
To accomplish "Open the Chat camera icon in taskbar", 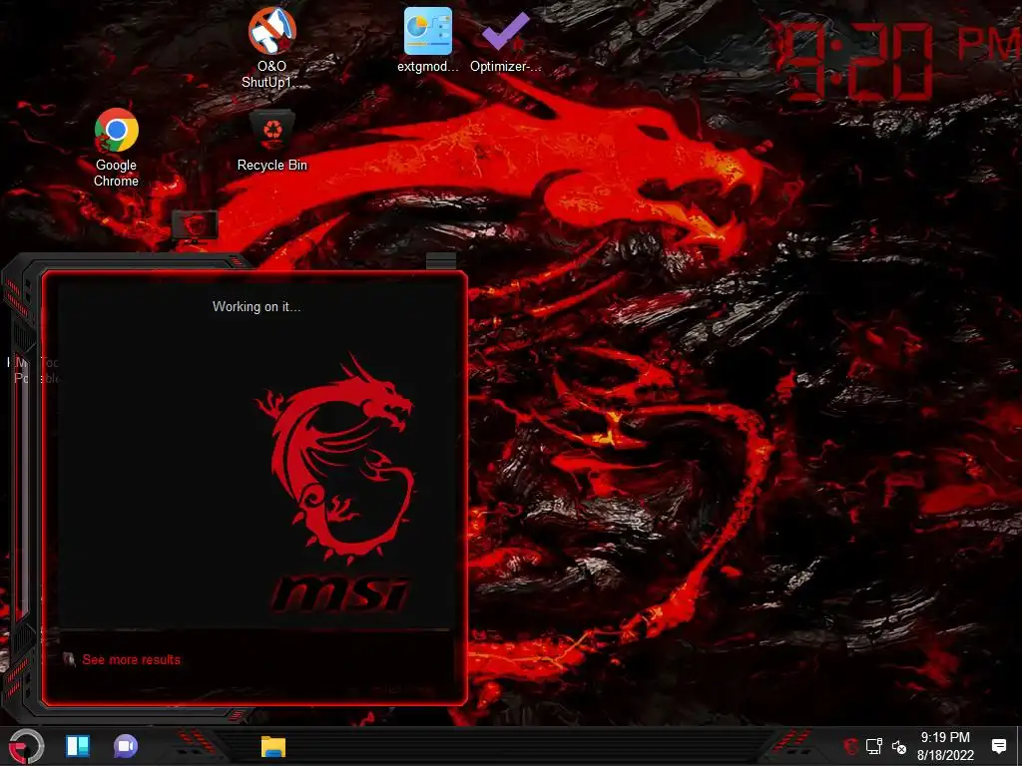I will pyautogui.click(x=125, y=746).
